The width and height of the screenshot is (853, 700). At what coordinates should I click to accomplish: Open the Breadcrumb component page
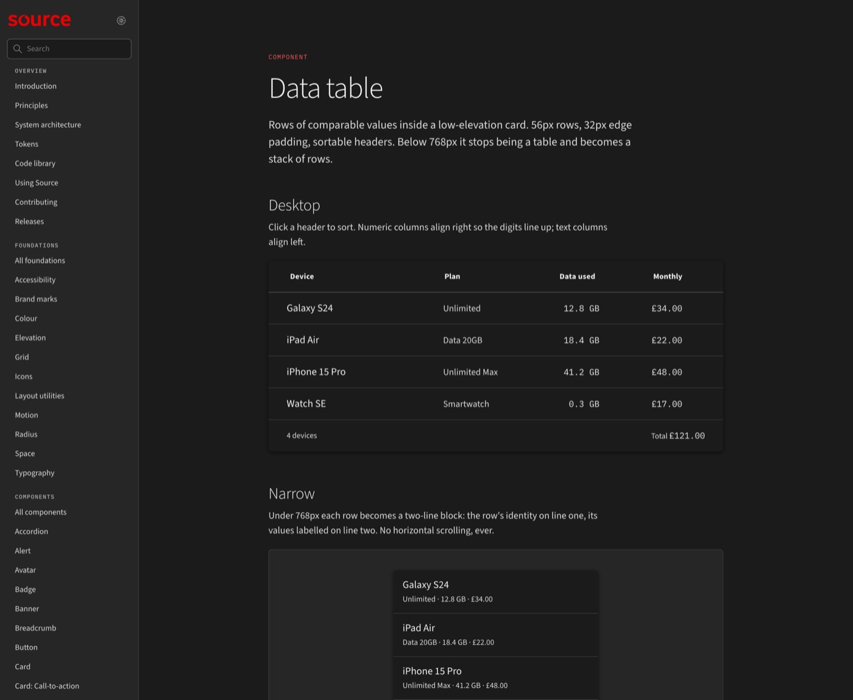click(x=35, y=628)
